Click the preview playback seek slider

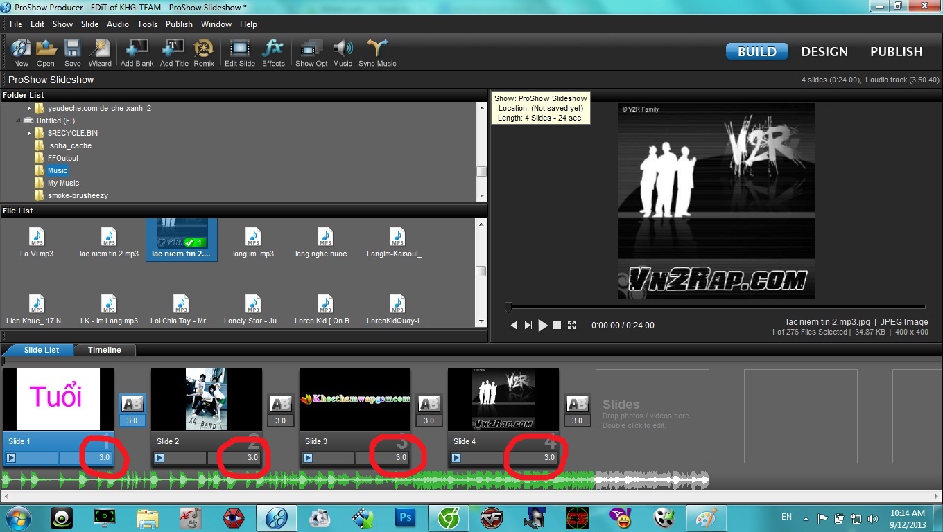click(716, 307)
